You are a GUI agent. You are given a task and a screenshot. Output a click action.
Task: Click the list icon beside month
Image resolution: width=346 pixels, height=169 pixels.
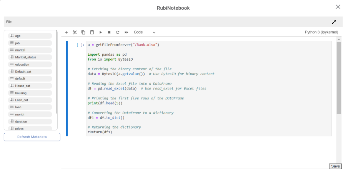point(12,114)
